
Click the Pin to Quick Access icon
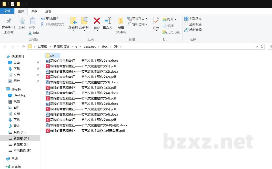[9, 21]
